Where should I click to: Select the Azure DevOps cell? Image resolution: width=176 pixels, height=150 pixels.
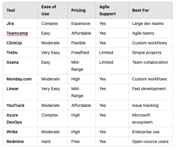pyautogui.click(x=14, y=119)
